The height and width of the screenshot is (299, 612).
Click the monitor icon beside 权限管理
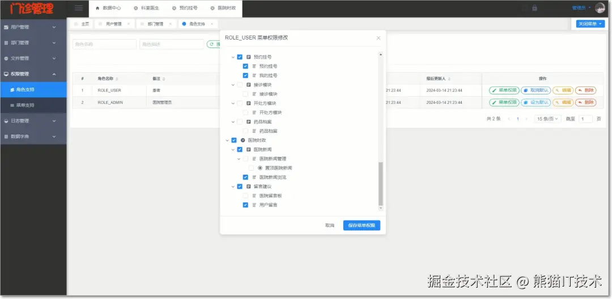point(6,74)
